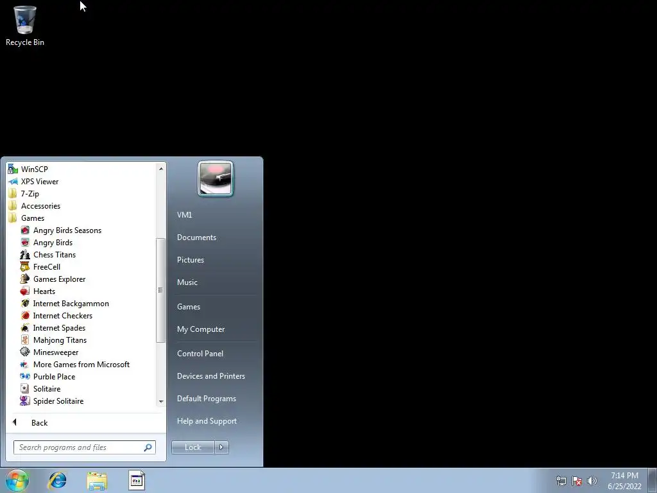The width and height of the screenshot is (657, 493).
Task: Open Internet Explorer from taskbar
Action: coord(57,480)
